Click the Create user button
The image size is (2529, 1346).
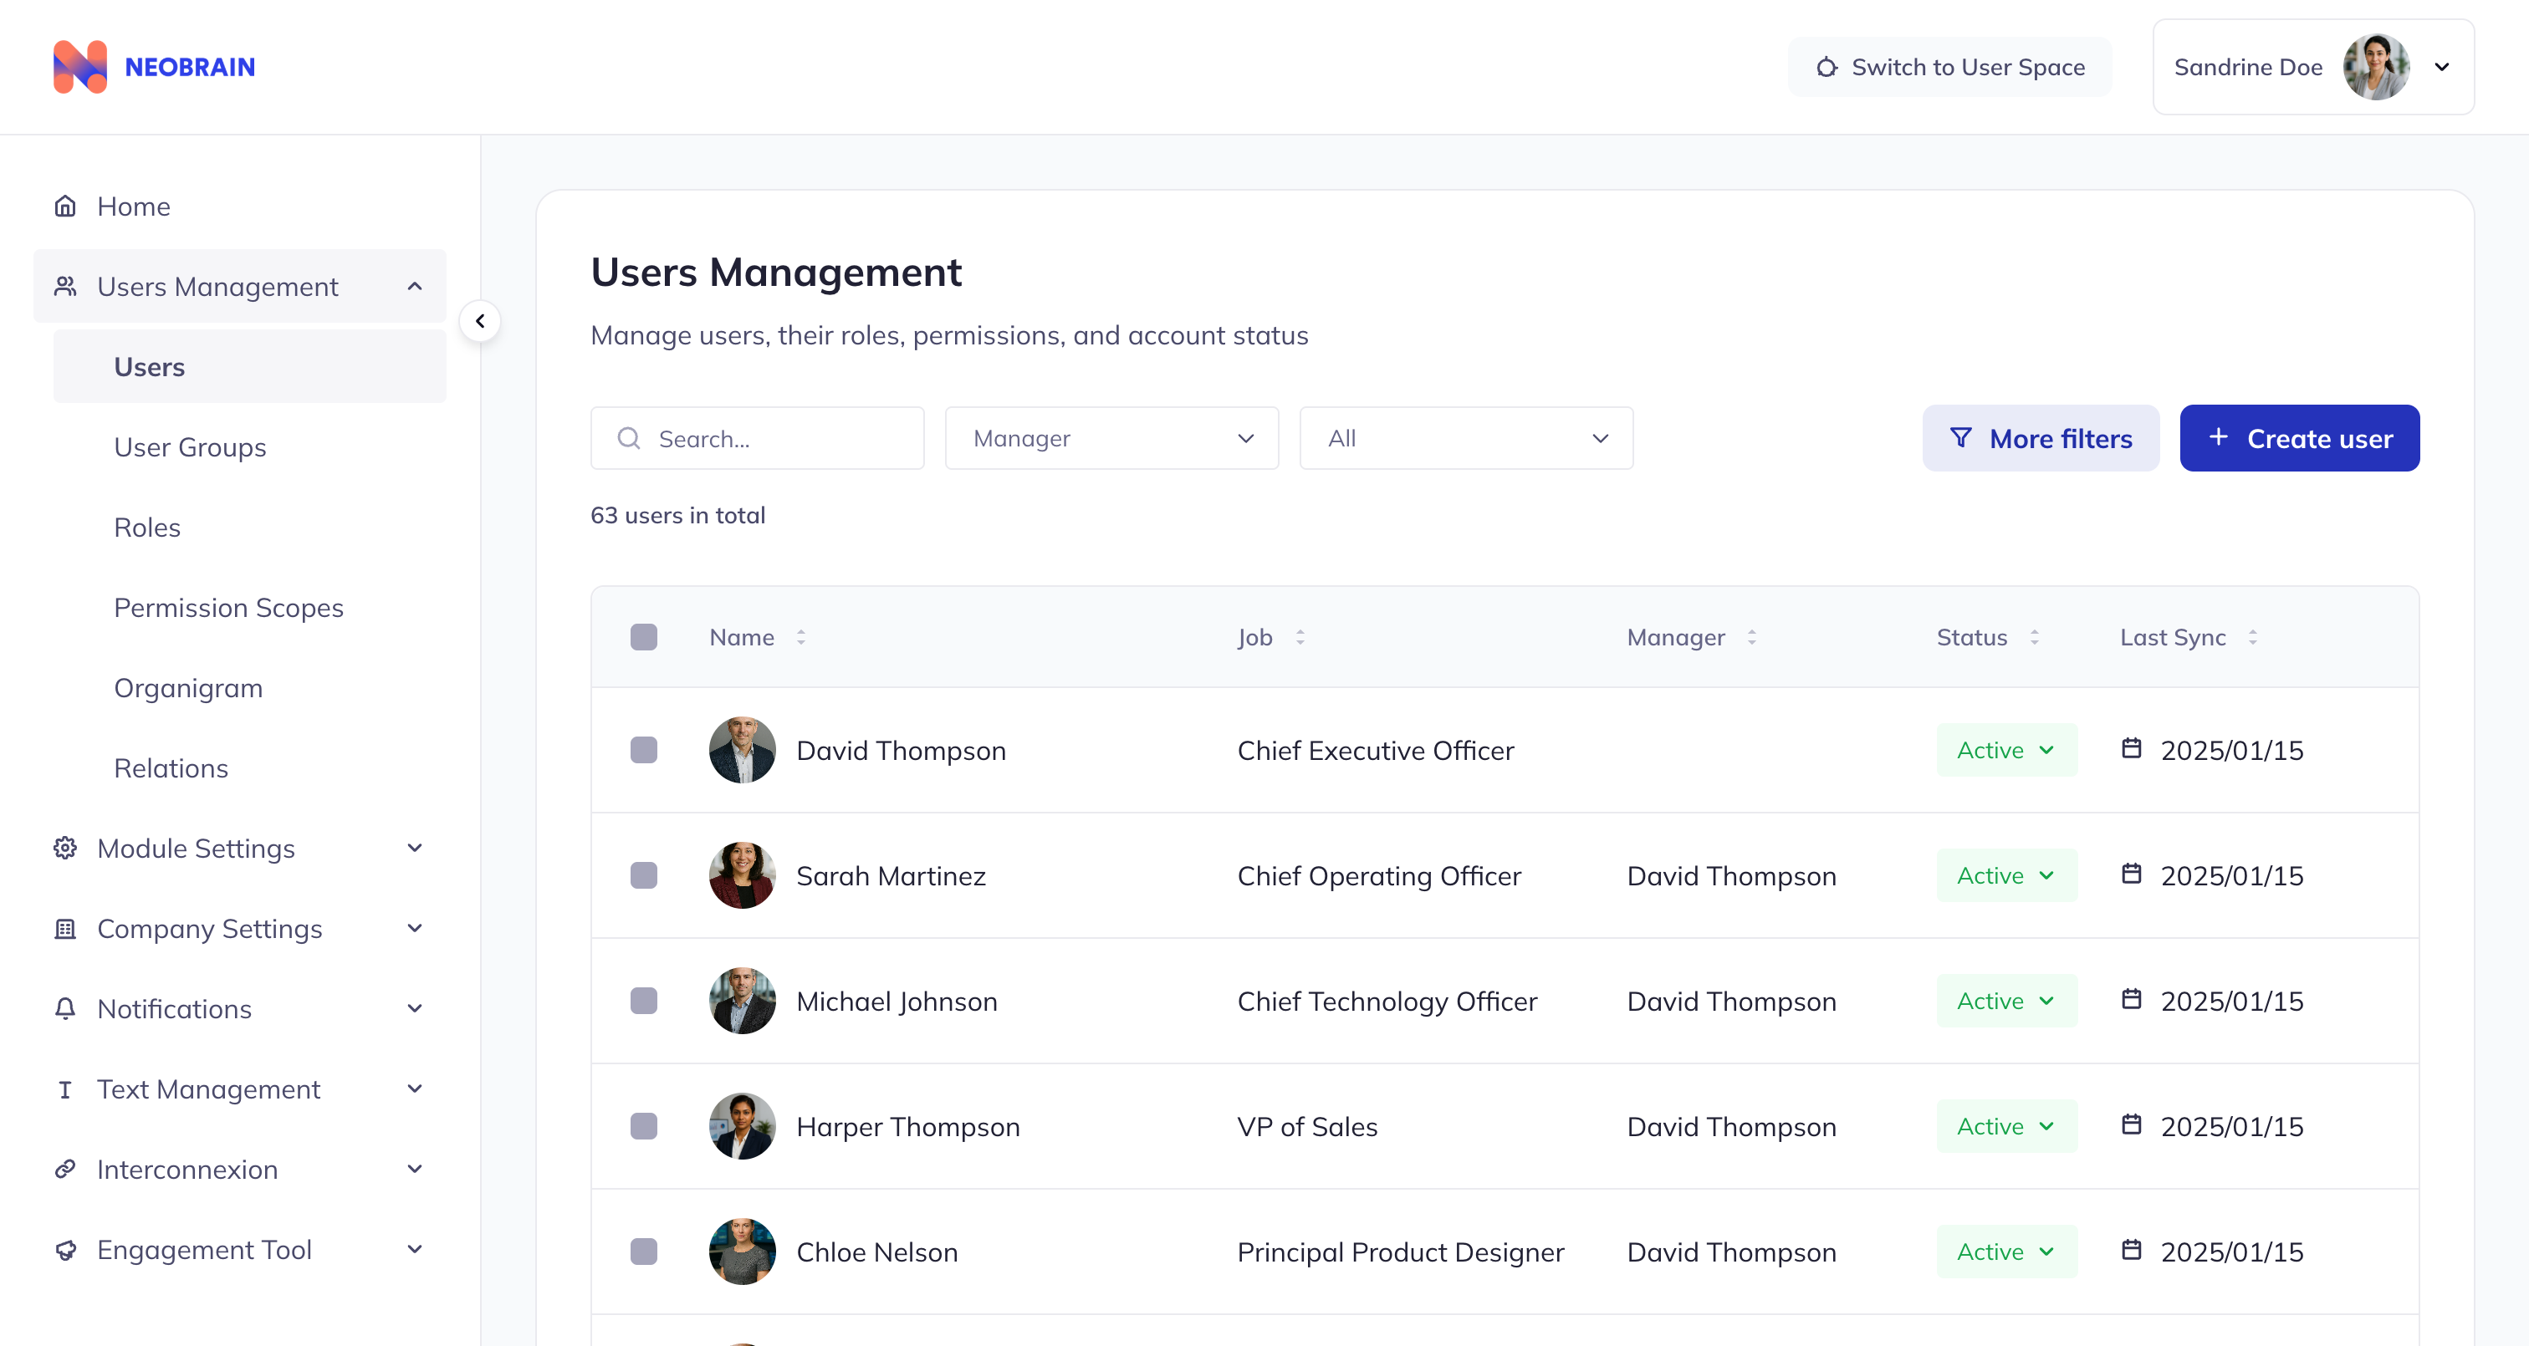[2299, 439]
